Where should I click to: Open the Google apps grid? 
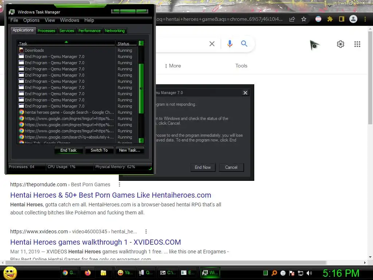(357, 44)
